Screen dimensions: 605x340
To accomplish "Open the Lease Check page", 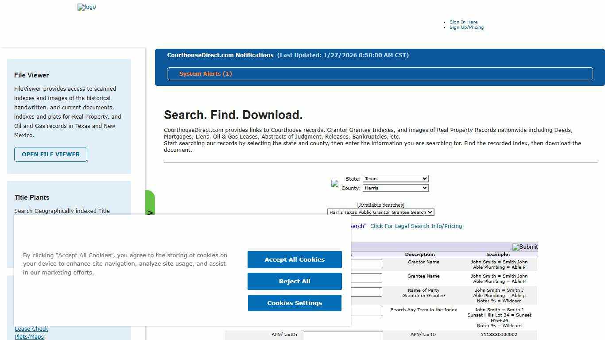I will 31,328.
